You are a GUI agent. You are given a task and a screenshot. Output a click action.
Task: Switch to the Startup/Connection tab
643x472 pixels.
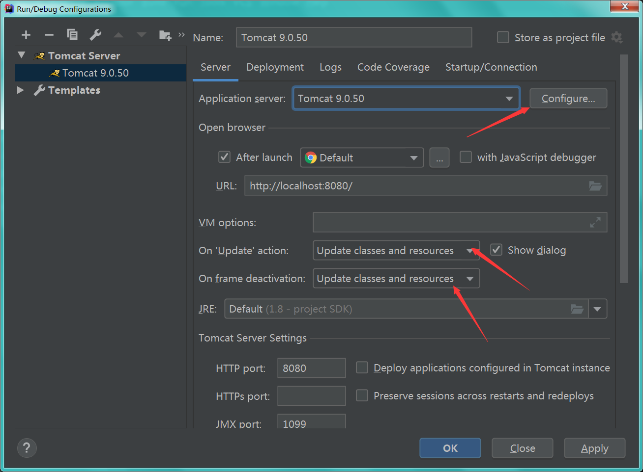click(x=491, y=67)
